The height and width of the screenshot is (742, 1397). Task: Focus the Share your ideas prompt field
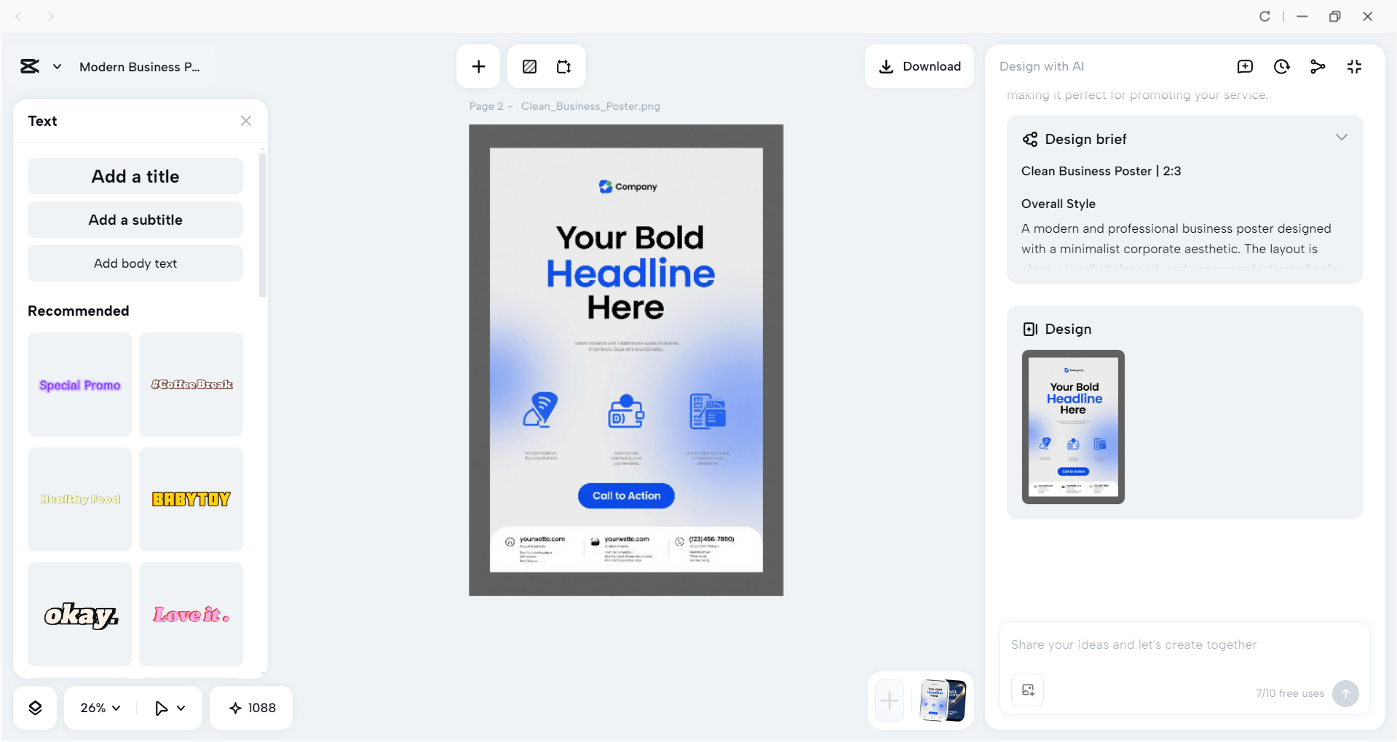(1184, 645)
